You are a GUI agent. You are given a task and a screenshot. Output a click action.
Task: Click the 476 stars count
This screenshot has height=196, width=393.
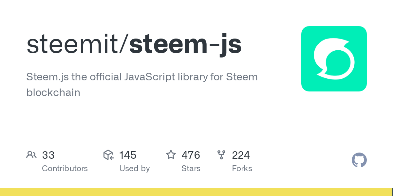click(191, 155)
